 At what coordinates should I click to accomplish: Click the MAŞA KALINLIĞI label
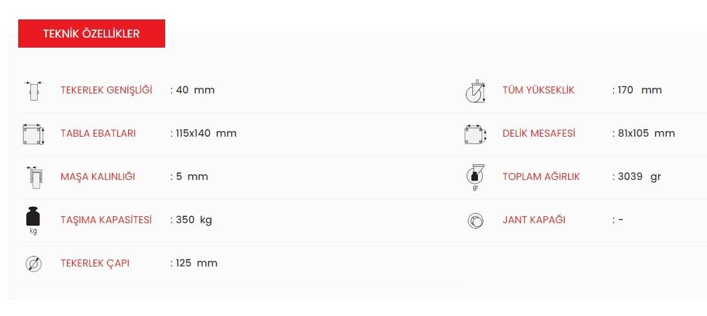click(x=98, y=176)
